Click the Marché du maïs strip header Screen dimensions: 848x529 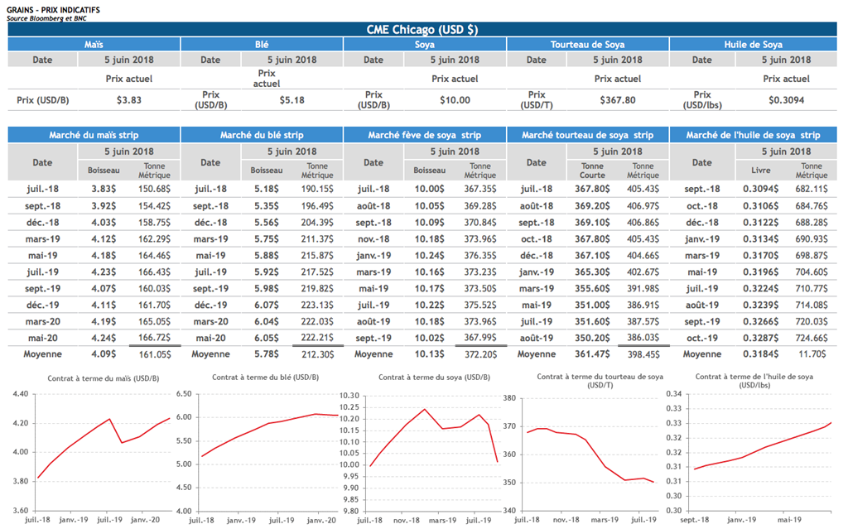[x=94, y=135]
